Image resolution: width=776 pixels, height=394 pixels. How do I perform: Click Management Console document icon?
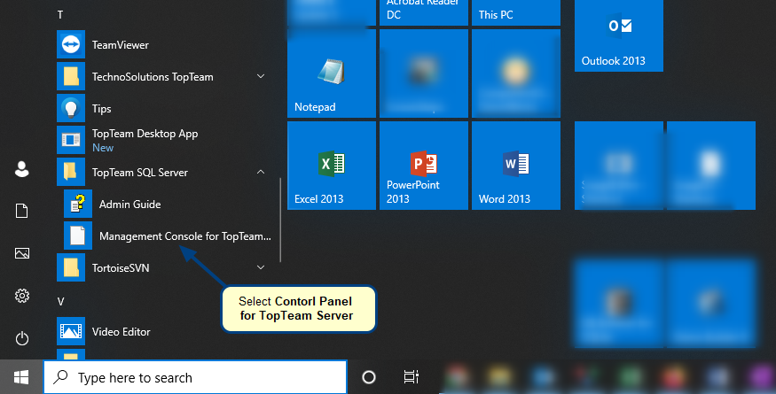(78, 236)
